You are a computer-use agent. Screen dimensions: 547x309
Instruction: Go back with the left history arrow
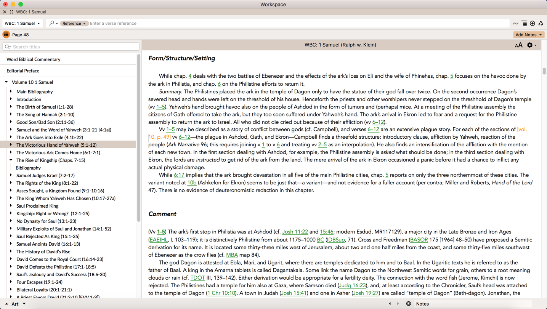(x=390, y=304)
